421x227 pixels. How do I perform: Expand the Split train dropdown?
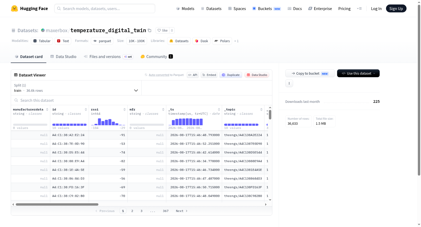pyautogui.click(x=76, y=88)
